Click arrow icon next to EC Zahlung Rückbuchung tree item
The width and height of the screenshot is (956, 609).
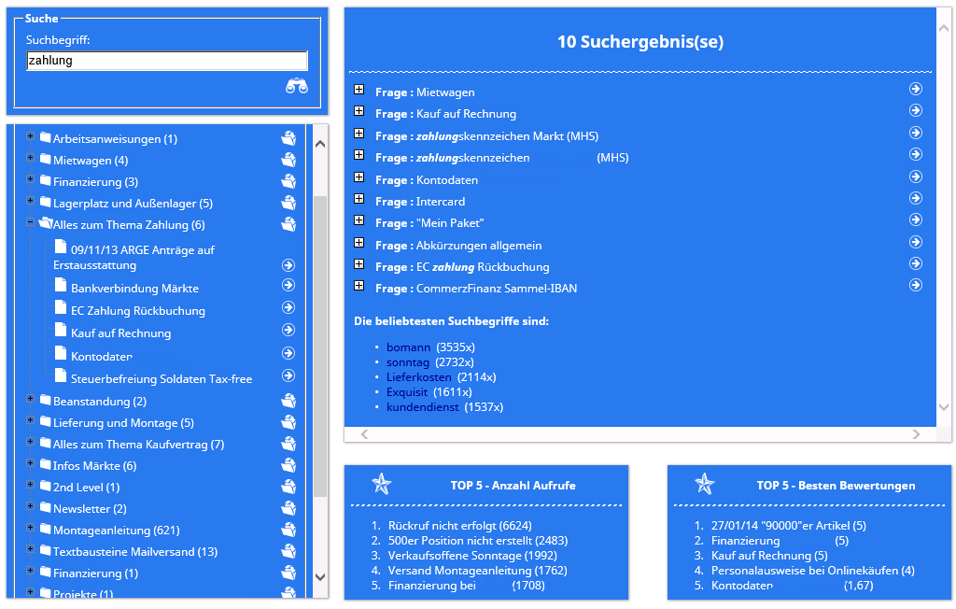tap(288, 308)
